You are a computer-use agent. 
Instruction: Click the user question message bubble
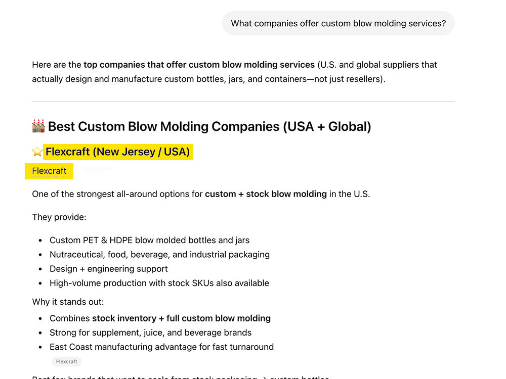pyautogui.click(x=338, y=23)
